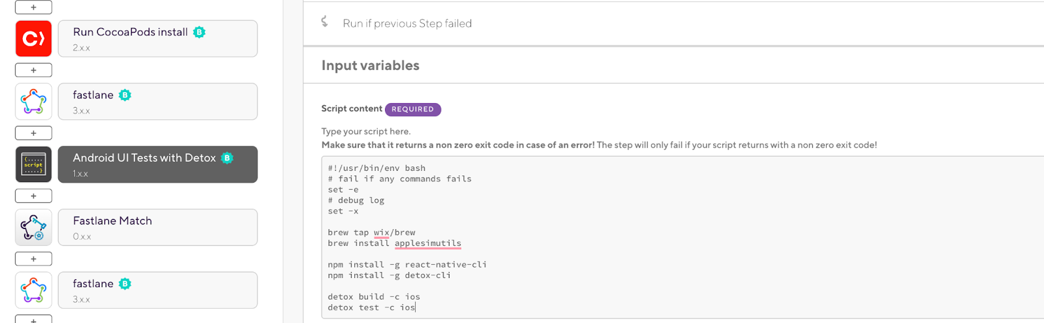Add a step below Fastlane Match

(x=33, y=259)
